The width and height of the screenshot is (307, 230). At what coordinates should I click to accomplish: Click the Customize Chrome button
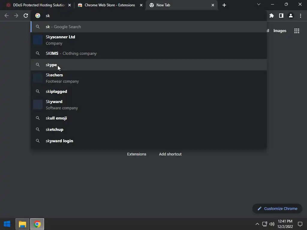point(277,208)
